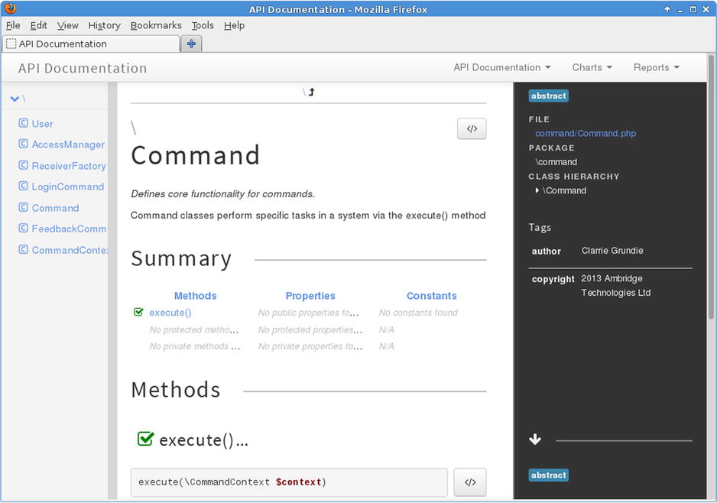717x503 pixels.
Task: Open command/Command.php file link
Action: pyautogui.click(x=586, y=134)
